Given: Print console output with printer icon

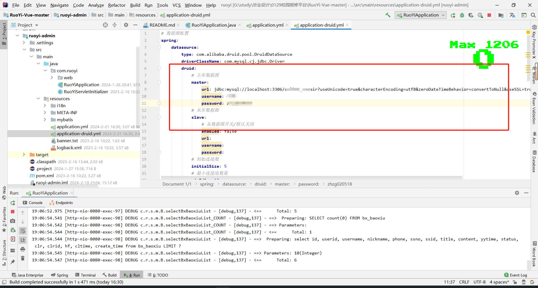Looking at the screenshot, I should coord(23,249).
